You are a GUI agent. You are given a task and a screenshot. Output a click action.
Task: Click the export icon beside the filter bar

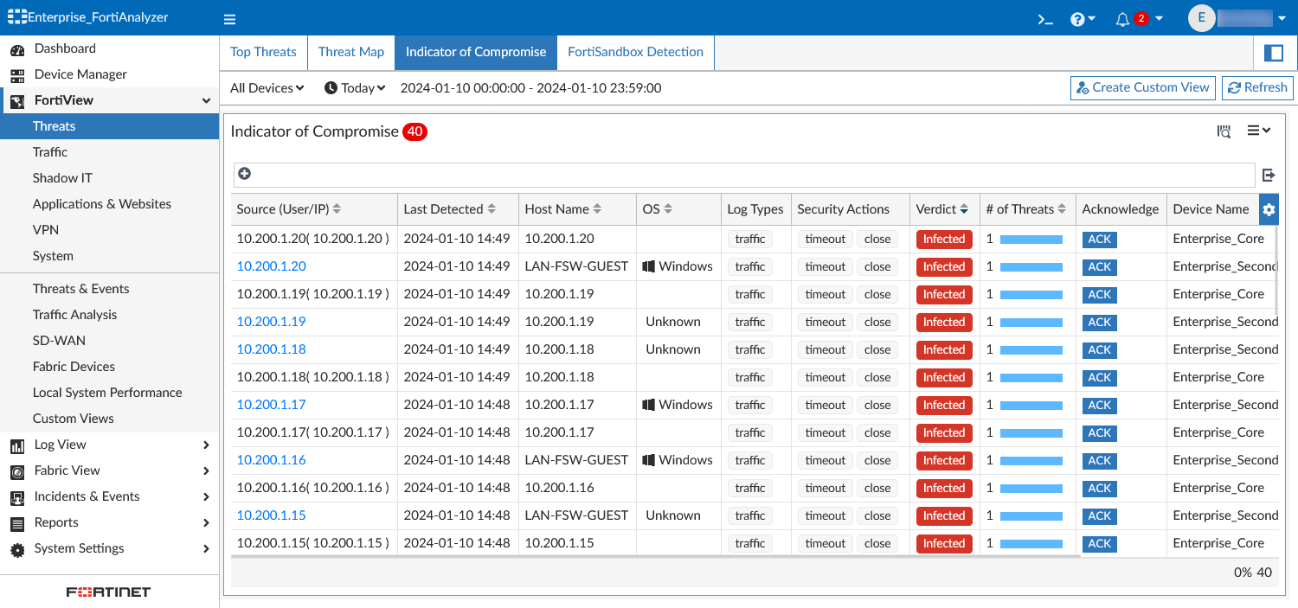1269,175
